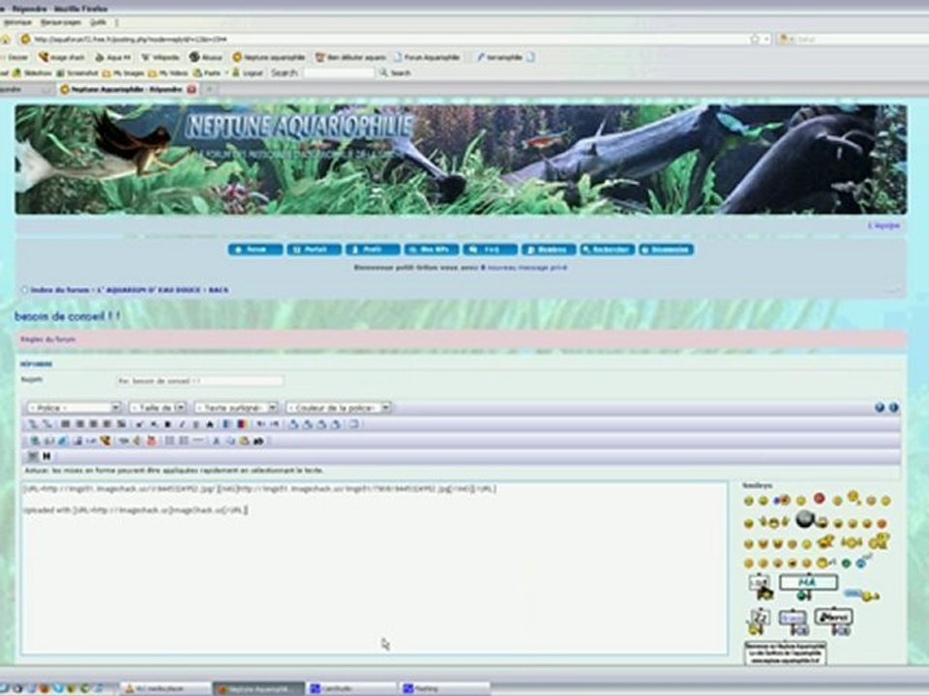
Task: Click the Mes MPs navigation button
Action: pos(432,249)
